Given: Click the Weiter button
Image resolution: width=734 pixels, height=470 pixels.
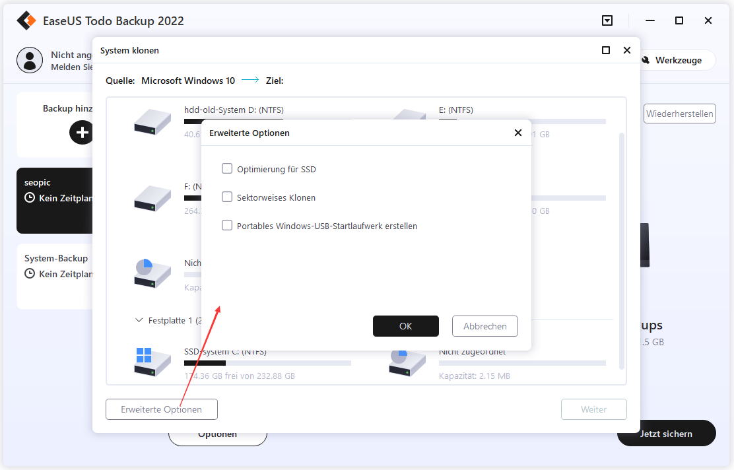Looking at the screenshot, I should (593, 409).
